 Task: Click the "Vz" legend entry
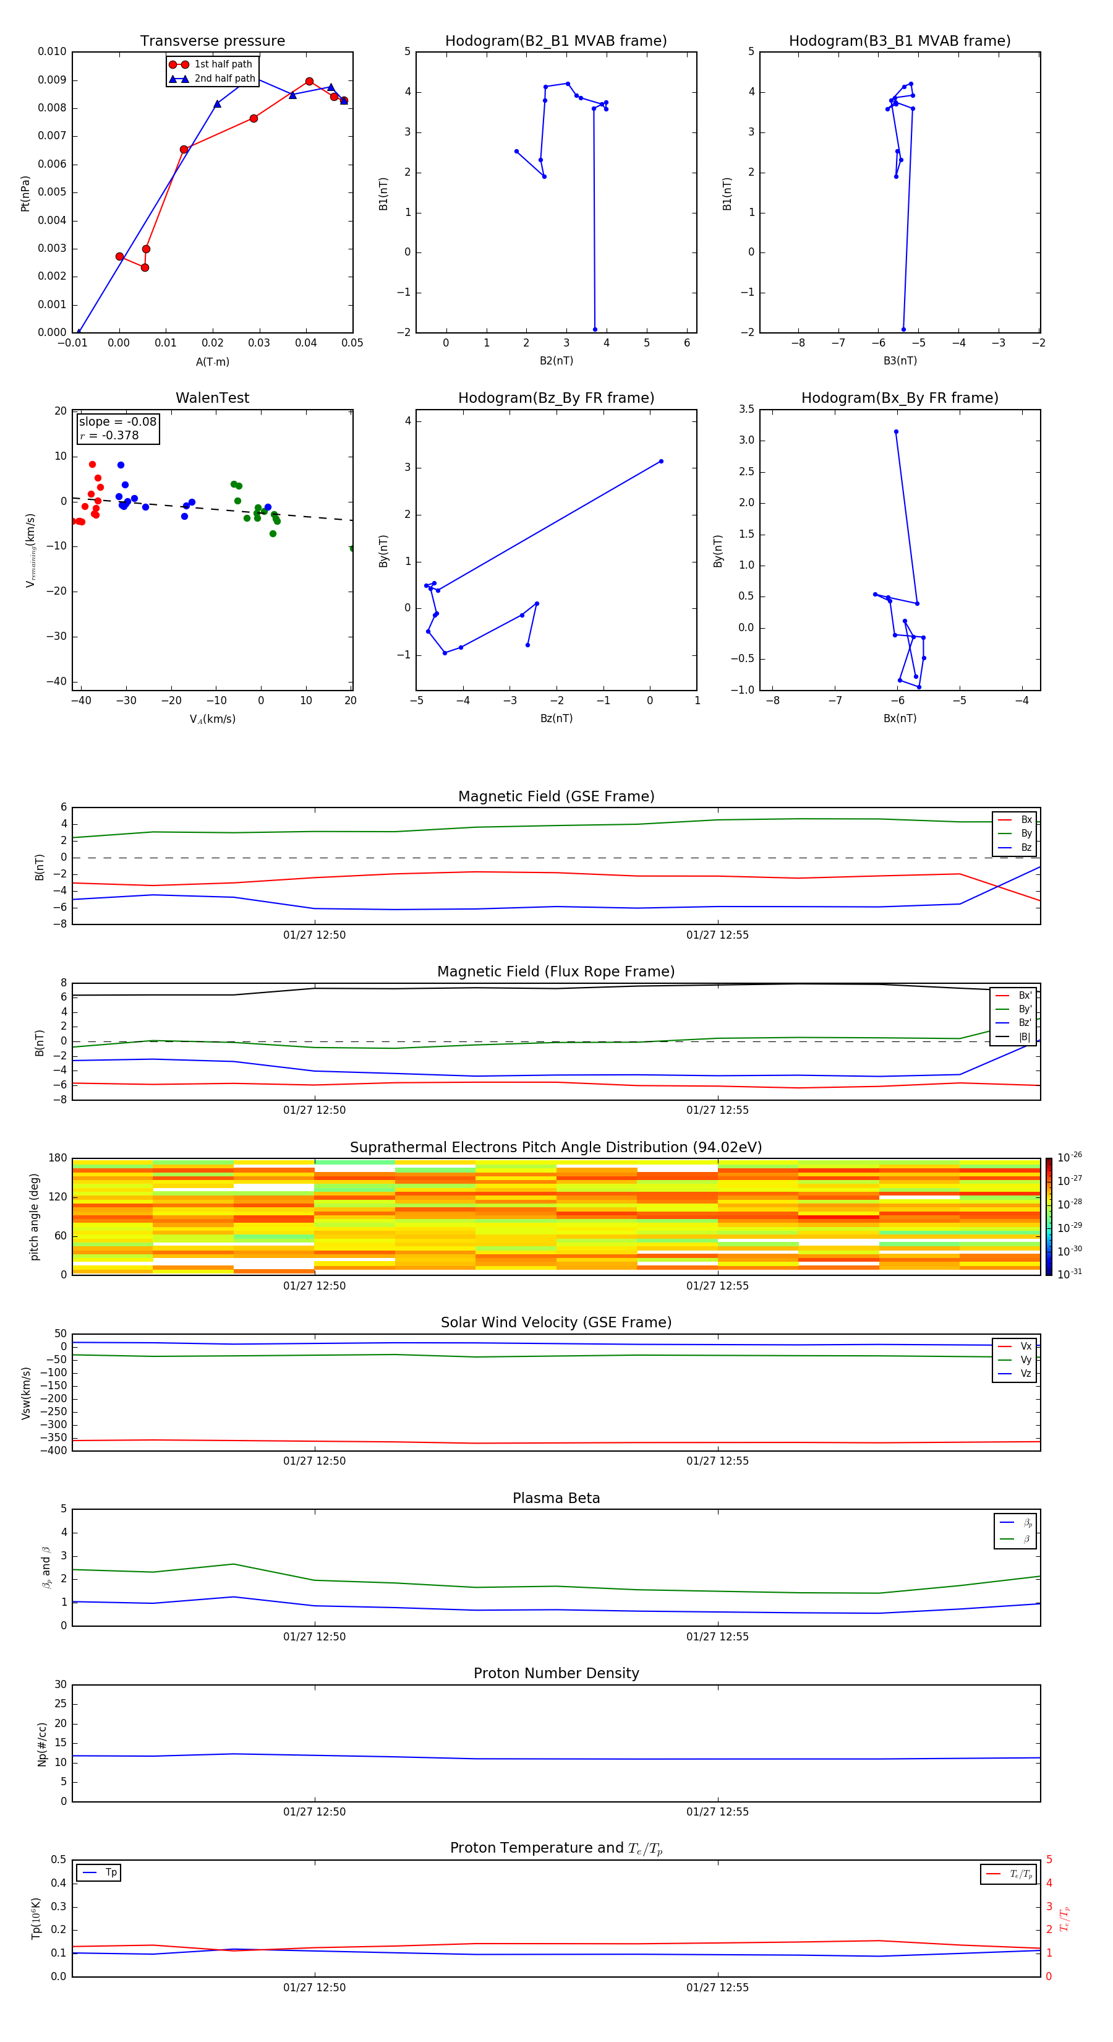[x=1015, y=1374]
